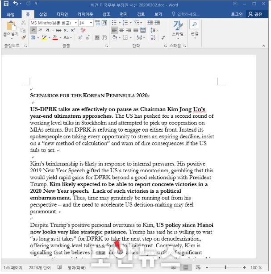The width and height of the screenshot is (271, 274).
Task: Click the 공유 Share button
Action: pyautogui.click(x=255, y=14)
